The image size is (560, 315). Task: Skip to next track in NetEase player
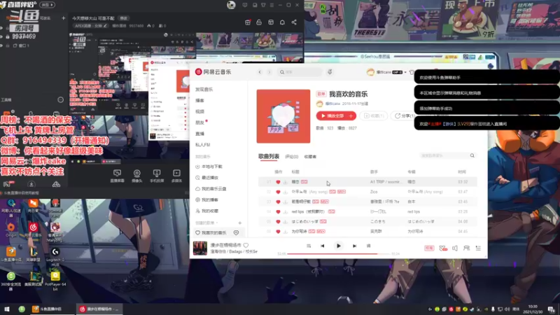354,246
